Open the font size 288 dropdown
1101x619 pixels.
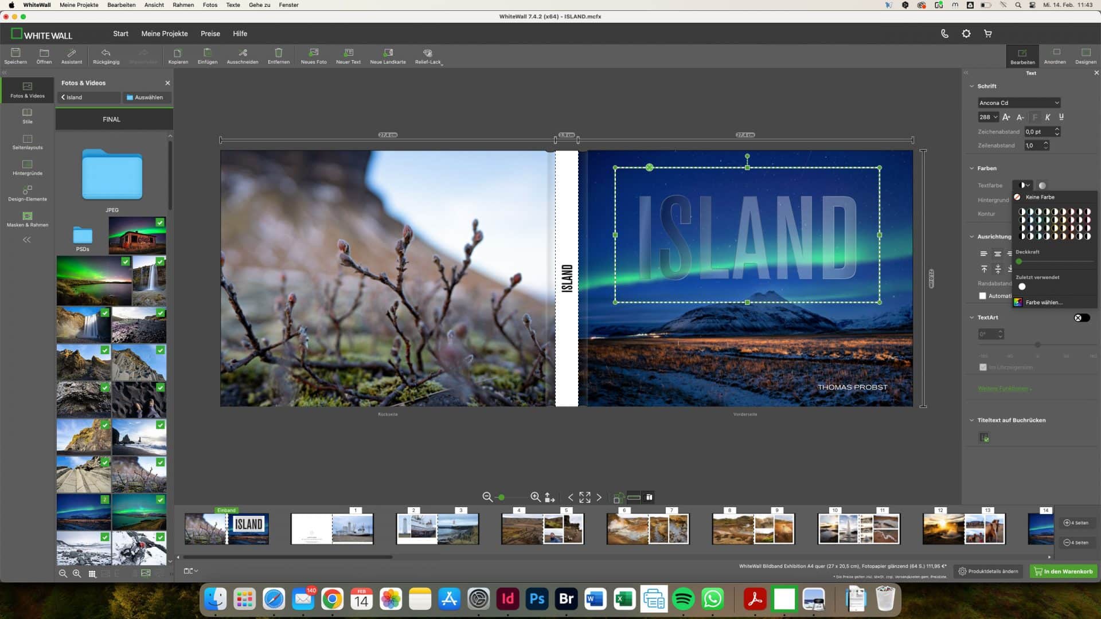click(988, 117)
